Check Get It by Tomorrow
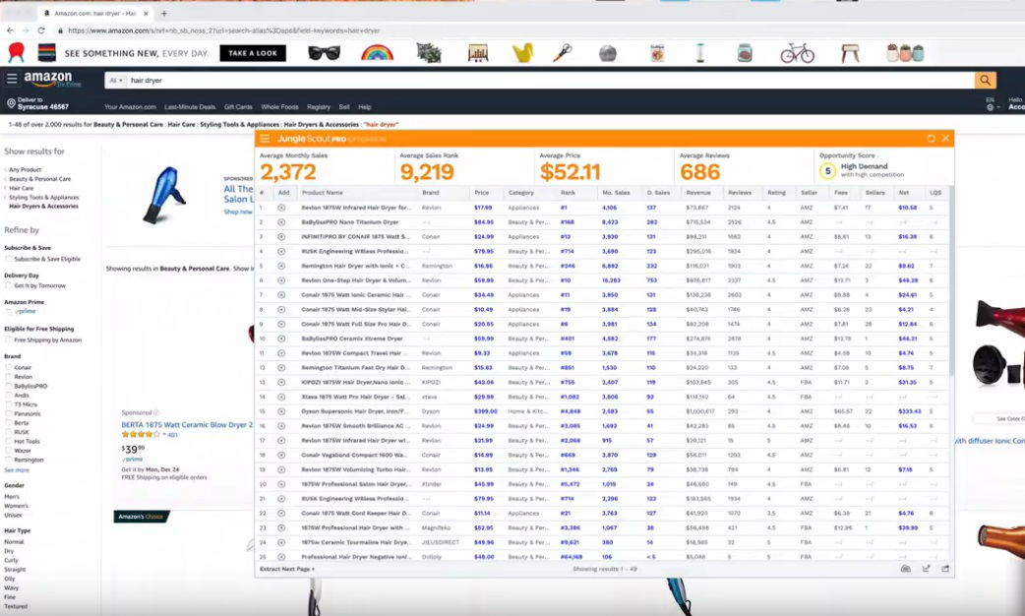 pyautogui.click(x=9, y=285)
